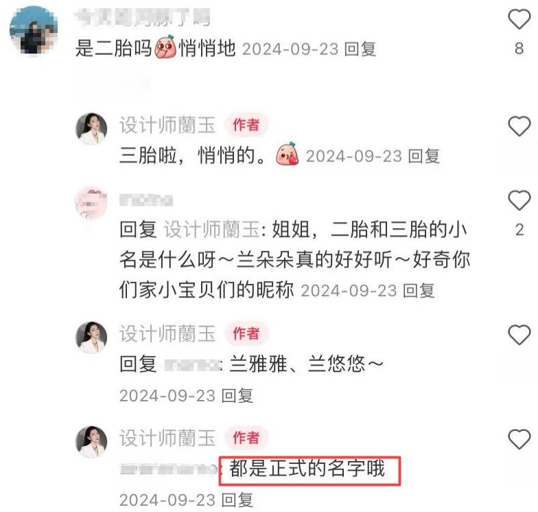The height and width of the screenshot is (512, 538).
Task: Reply to the '是二胎吗' comment
Action: click(360, 49)
